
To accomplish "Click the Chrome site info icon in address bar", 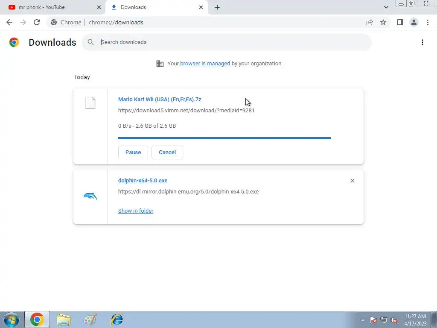I will tap(54, 22).
